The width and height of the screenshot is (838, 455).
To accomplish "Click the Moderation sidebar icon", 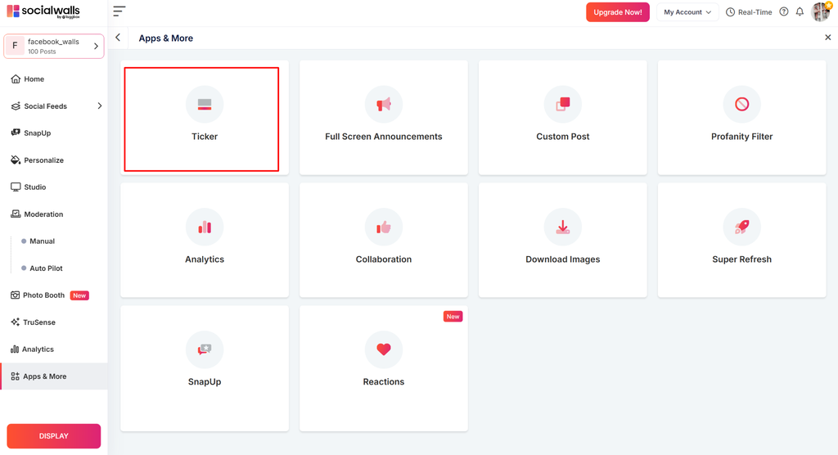I will point(16,214).
